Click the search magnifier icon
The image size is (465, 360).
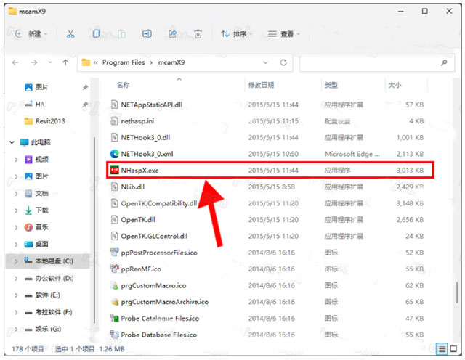pos(444,62)
